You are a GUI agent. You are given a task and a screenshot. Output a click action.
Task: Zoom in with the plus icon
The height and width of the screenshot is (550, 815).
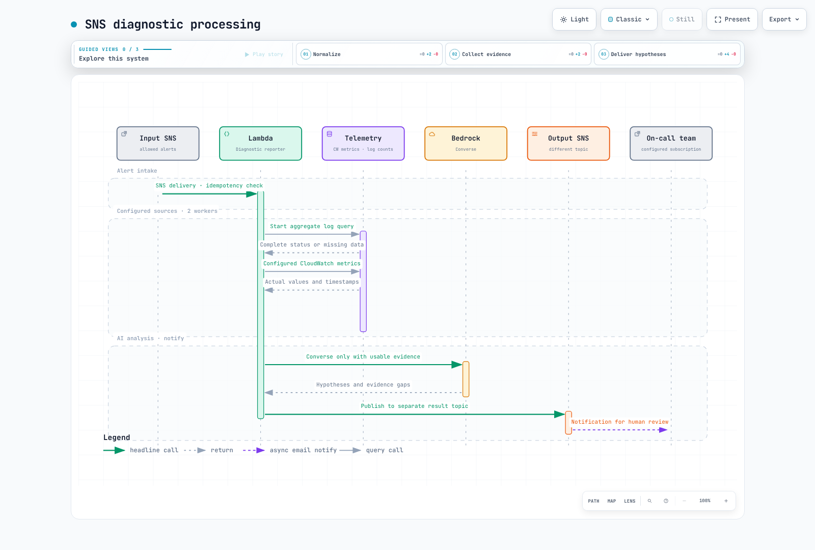tap(726, 501)
